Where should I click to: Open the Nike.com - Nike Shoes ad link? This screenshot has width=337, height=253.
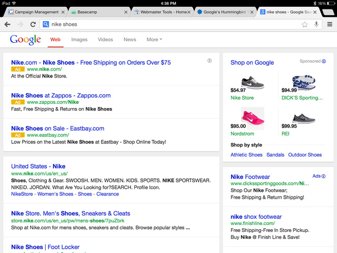[91, 63]
